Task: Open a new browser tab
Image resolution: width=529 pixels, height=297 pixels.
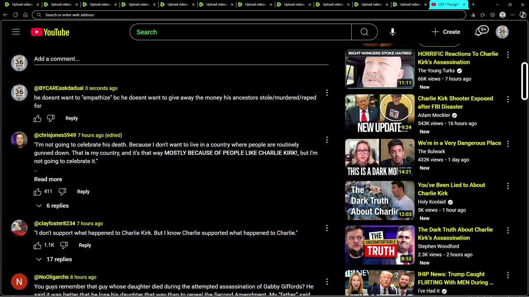Action: [x=473, y=5]
